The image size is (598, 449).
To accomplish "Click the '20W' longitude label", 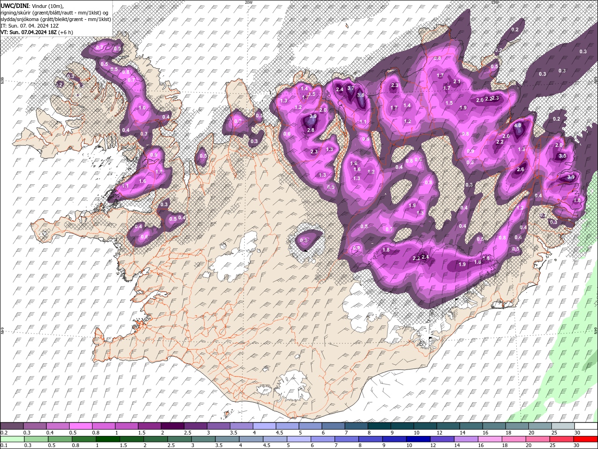I will tap(249, 2).
